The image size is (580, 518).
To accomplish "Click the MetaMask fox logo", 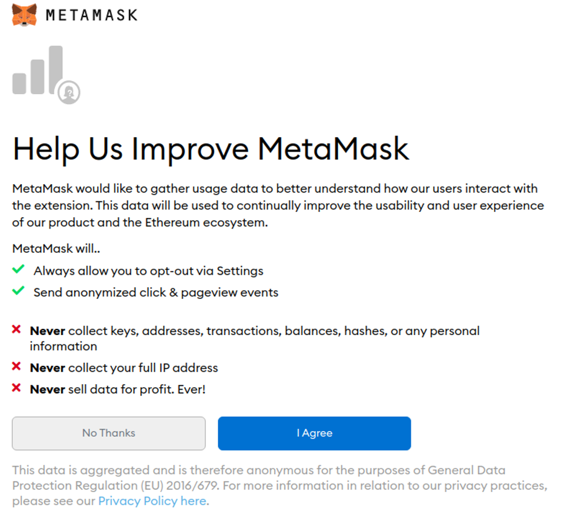I will tap(24, 14).
